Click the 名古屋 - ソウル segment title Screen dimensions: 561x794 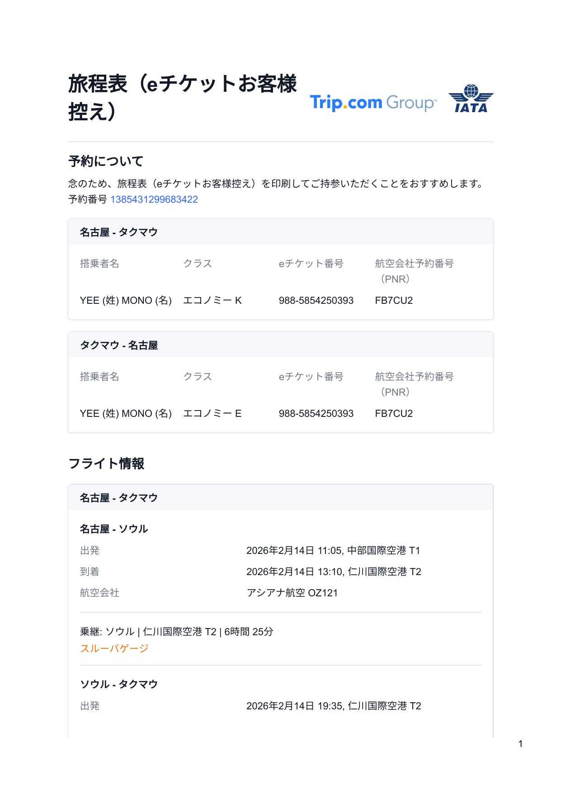(113, 529)
